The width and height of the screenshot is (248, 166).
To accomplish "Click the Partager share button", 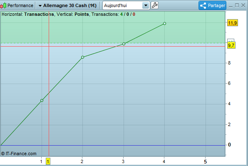I will 212,5.
